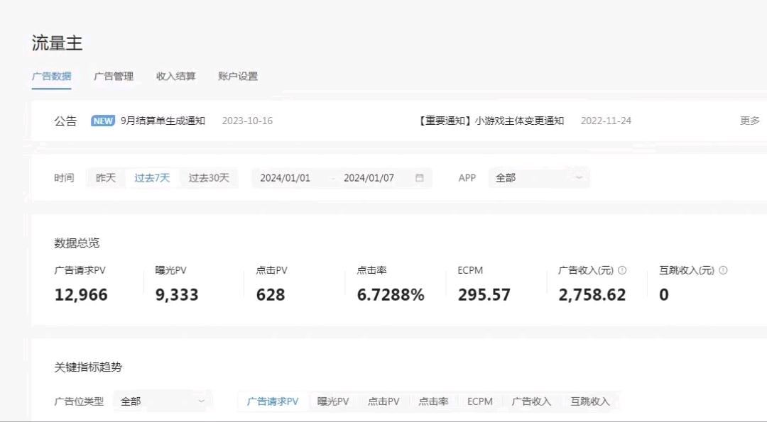Click the 关键指标趋势 section heading
This screenshot has height=422, width=767.
point(88,367)
